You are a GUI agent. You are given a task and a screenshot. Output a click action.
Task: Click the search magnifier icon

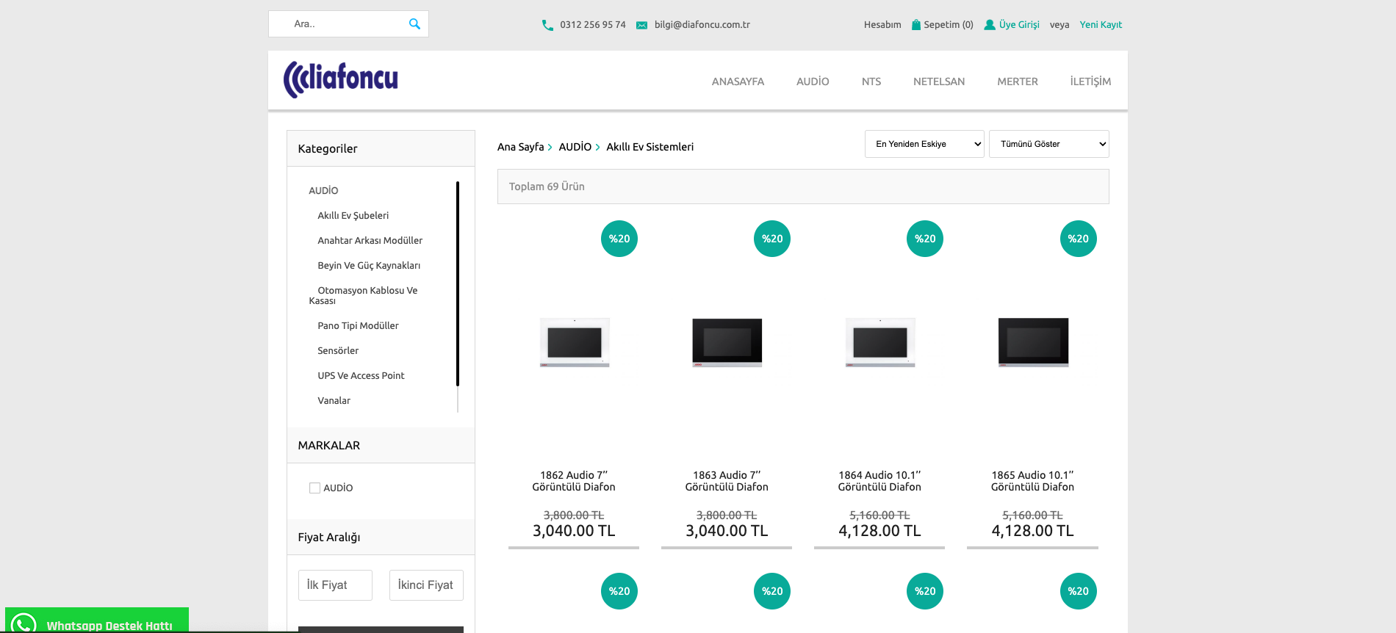[414, 24]
